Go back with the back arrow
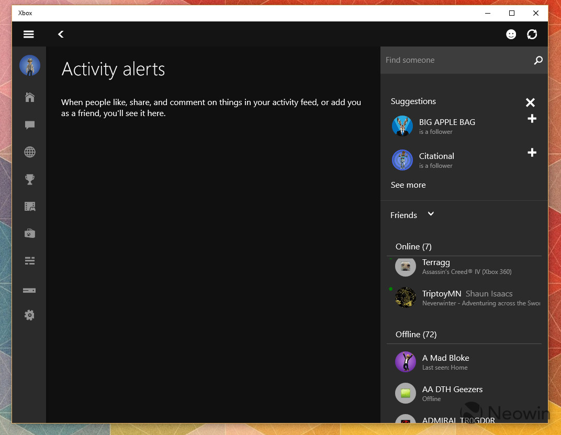Screen dimensions: 561x435 coord(61,35)
